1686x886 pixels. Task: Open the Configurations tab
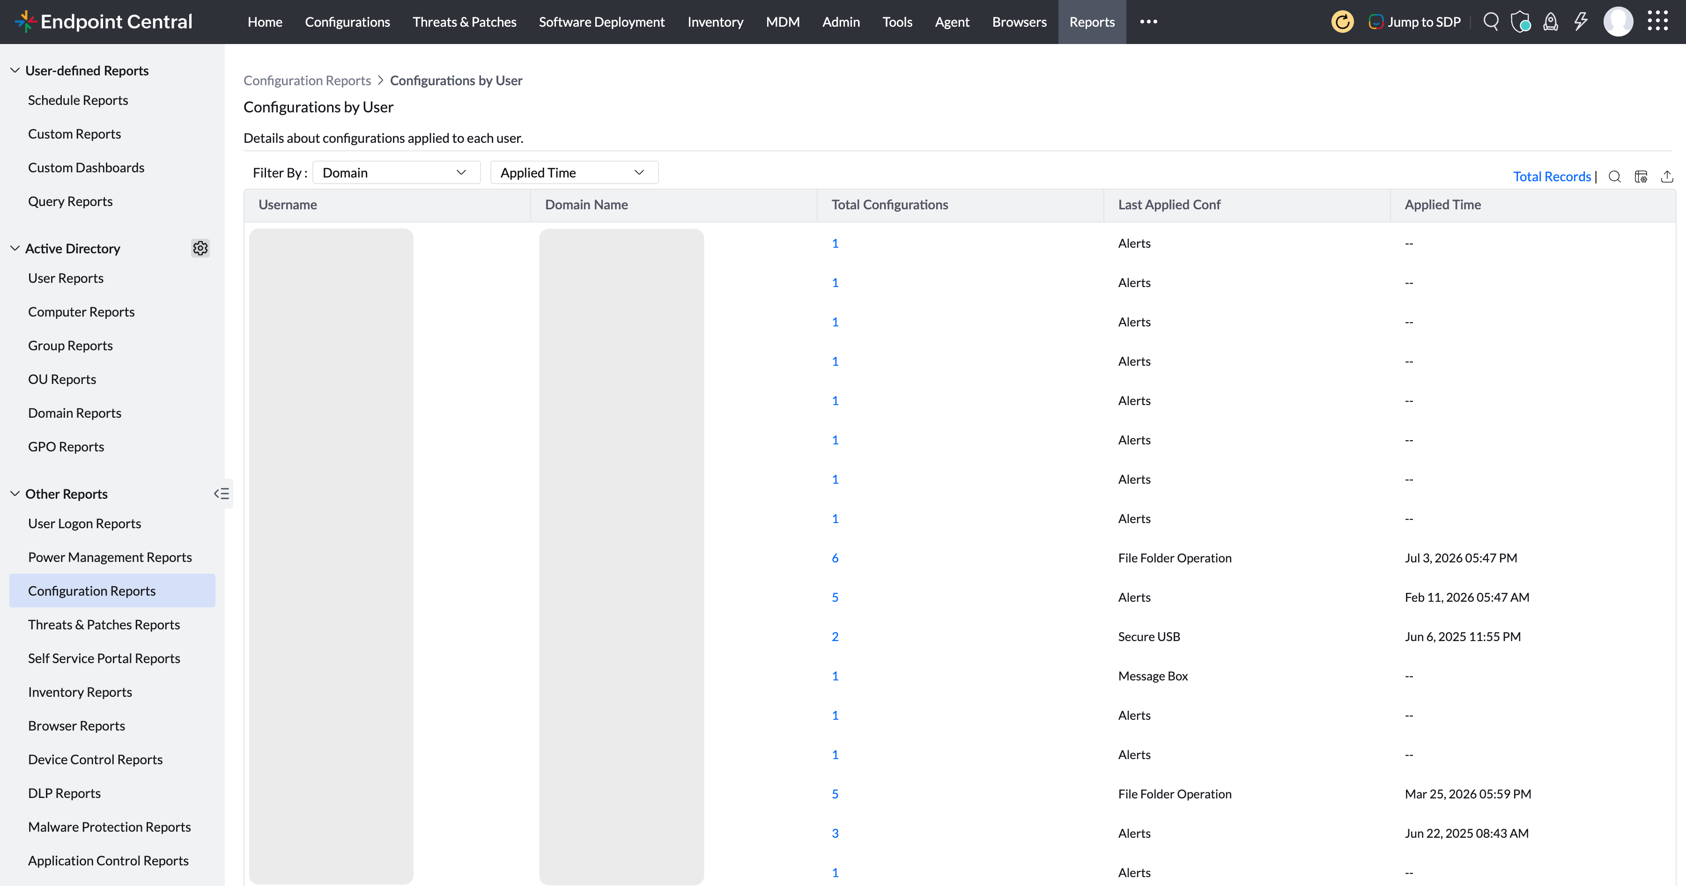click(348, 22)
